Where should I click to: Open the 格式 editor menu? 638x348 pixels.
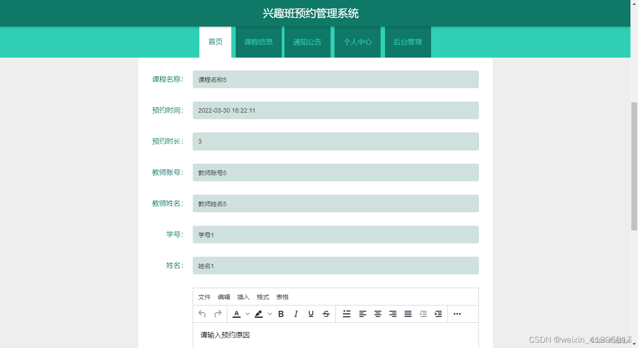tap(263, 297)
